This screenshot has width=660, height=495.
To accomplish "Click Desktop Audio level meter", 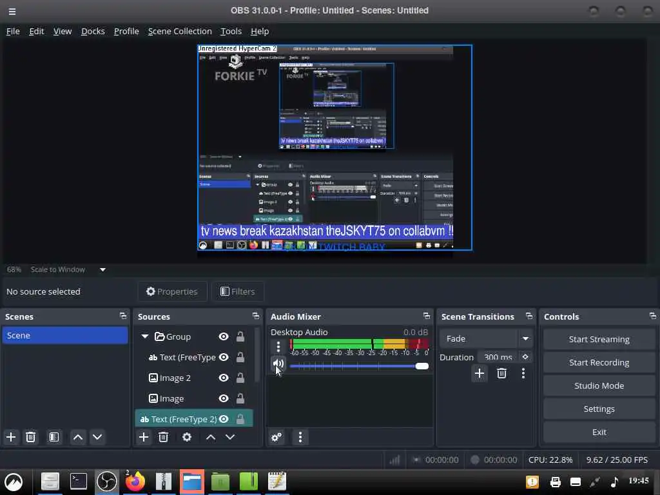I will (359, 344).
